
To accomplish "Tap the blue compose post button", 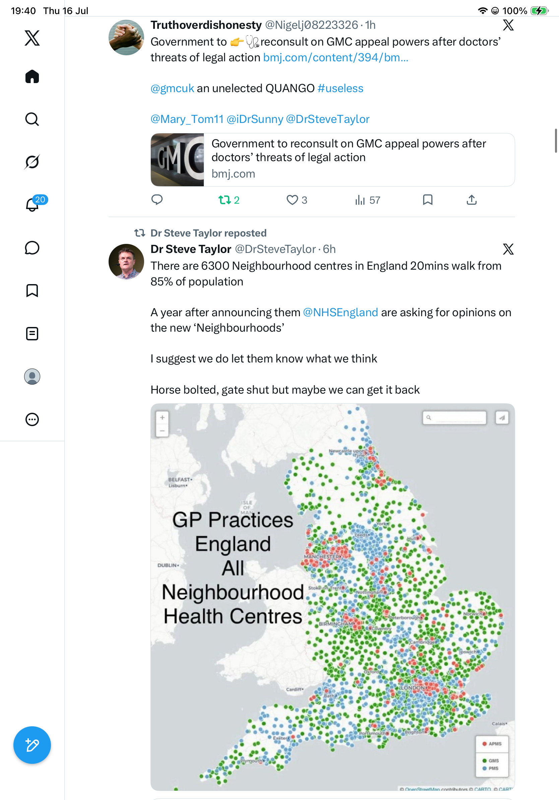I will (32, 745).
